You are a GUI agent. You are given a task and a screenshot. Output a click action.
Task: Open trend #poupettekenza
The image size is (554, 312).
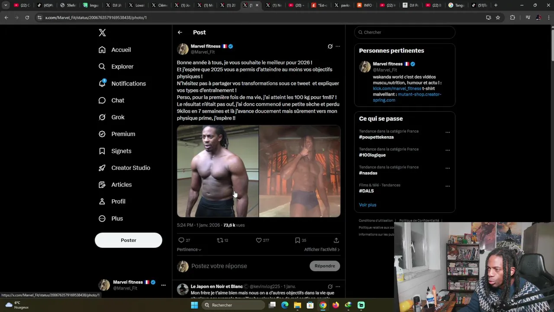pyautogui.click(x=376, y=137)
